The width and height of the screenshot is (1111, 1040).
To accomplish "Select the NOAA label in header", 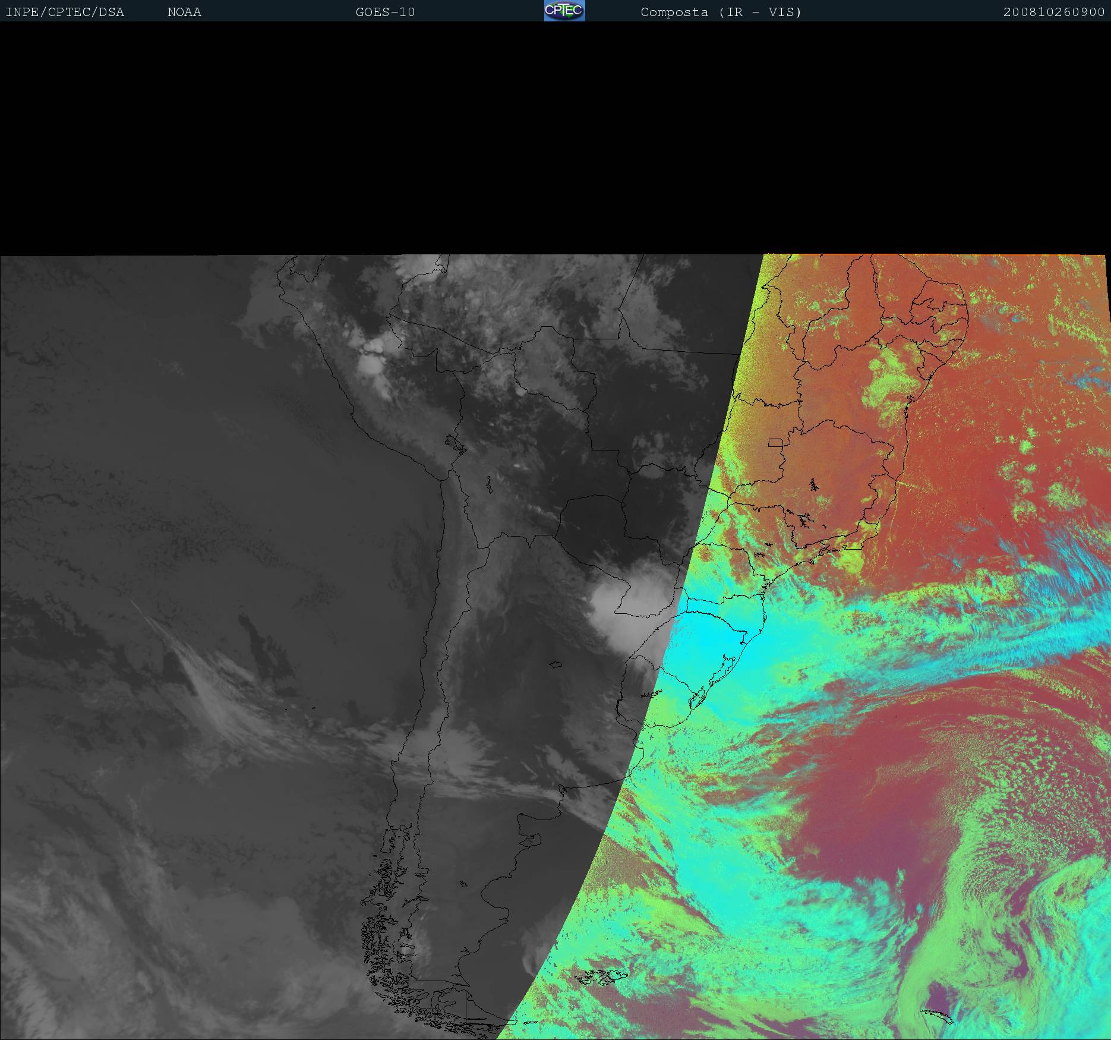I will point(184,12).
